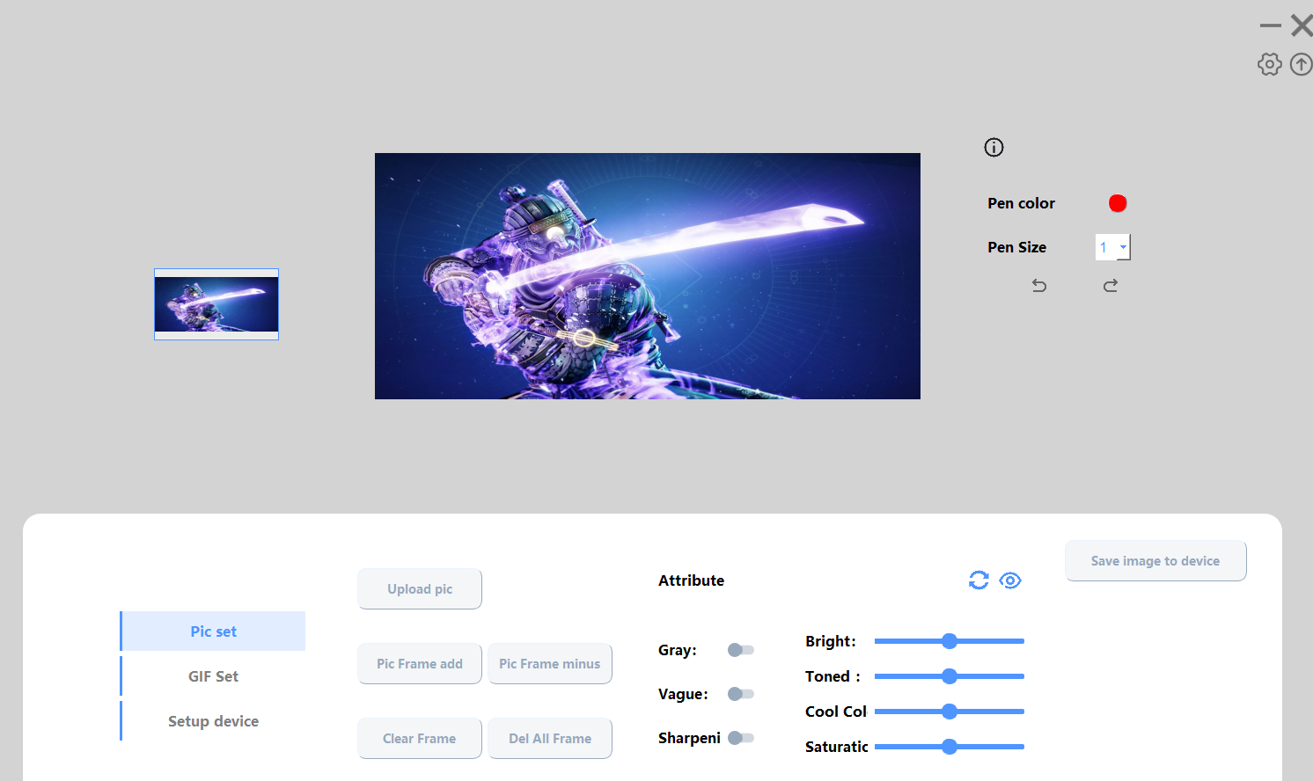Minimize the application window
This screenshot has height=781, width=1313.
click(x=1270, y=26)
